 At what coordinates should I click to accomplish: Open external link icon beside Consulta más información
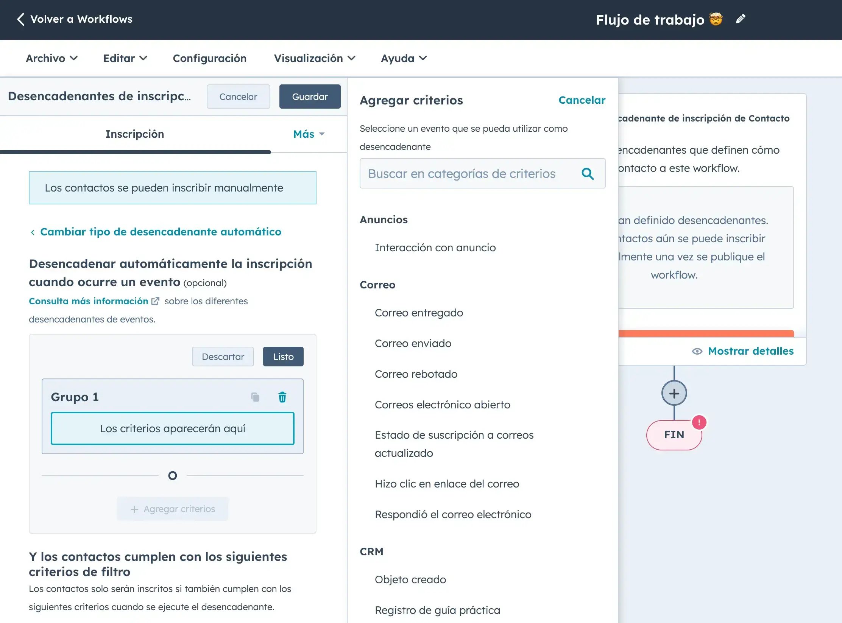pyautogui.click(x=155, y=301)
